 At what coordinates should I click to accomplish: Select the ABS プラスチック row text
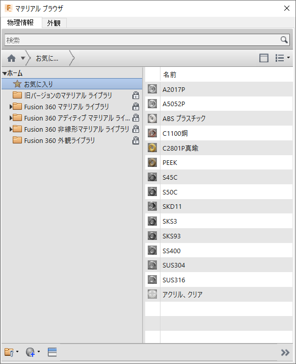184,118
